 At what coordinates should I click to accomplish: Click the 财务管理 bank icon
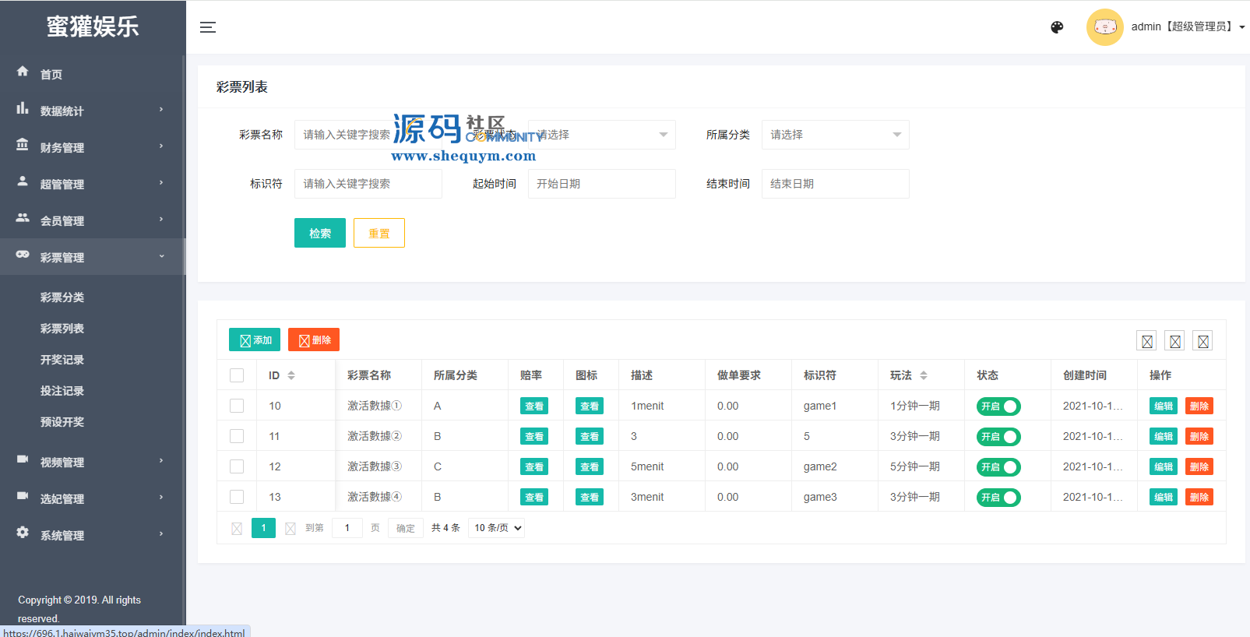pos(23,145)
